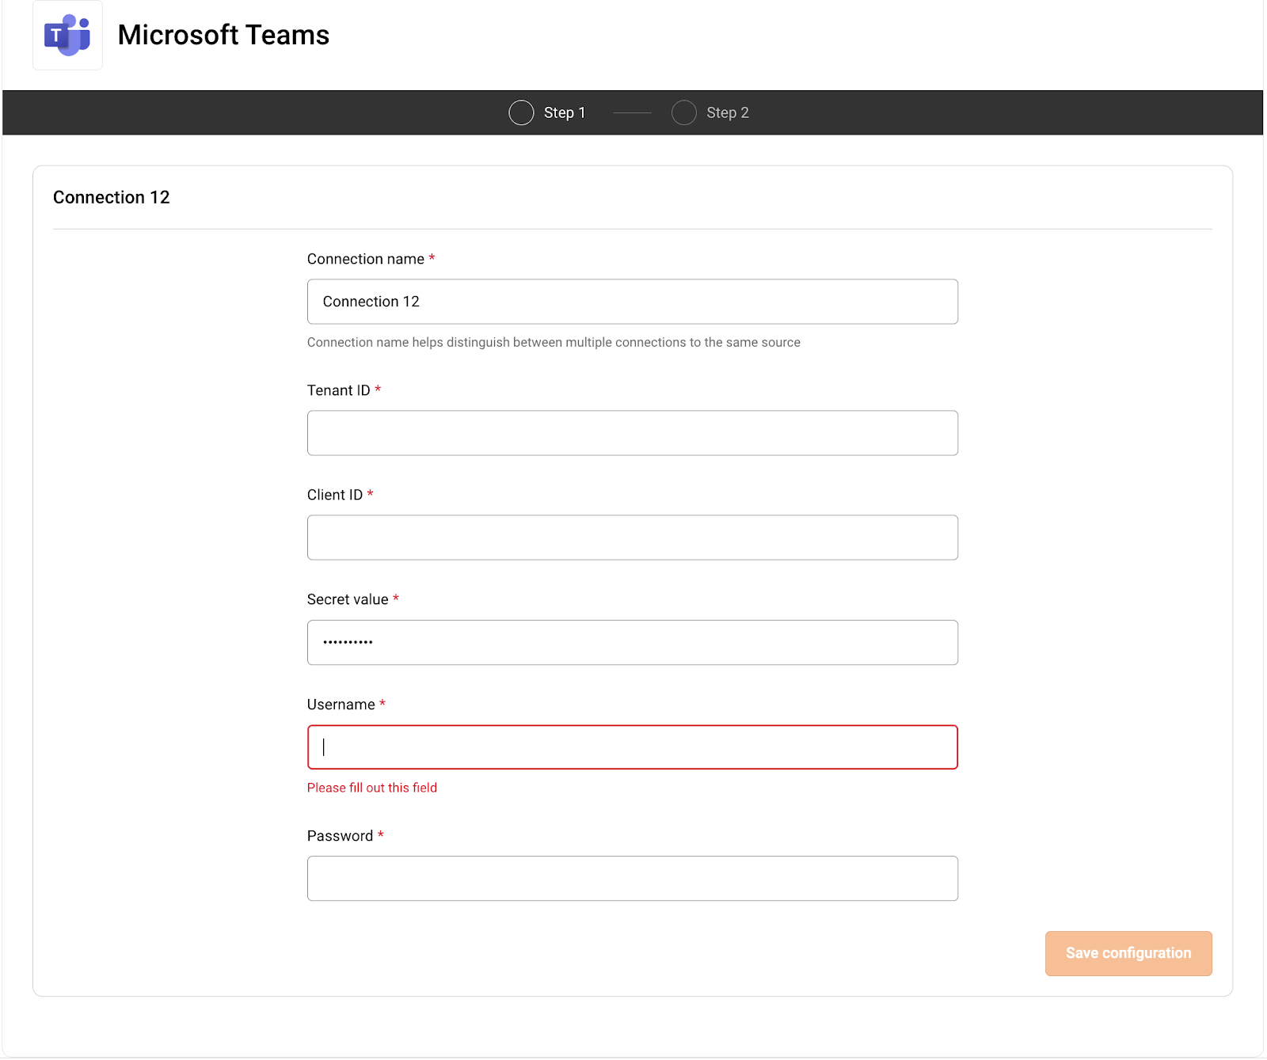The width and height of the screenshot is (1267, 1060).
Task: Click the Tenant ID field label
Action: tap(338, 390)
